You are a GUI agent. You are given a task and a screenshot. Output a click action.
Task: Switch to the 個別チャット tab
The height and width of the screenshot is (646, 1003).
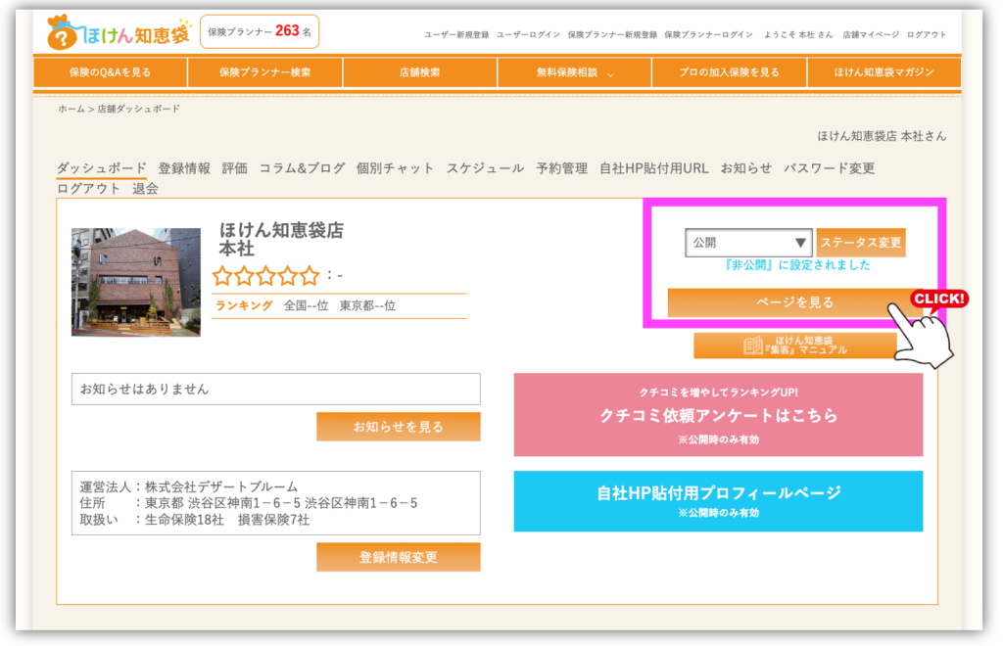396,168
